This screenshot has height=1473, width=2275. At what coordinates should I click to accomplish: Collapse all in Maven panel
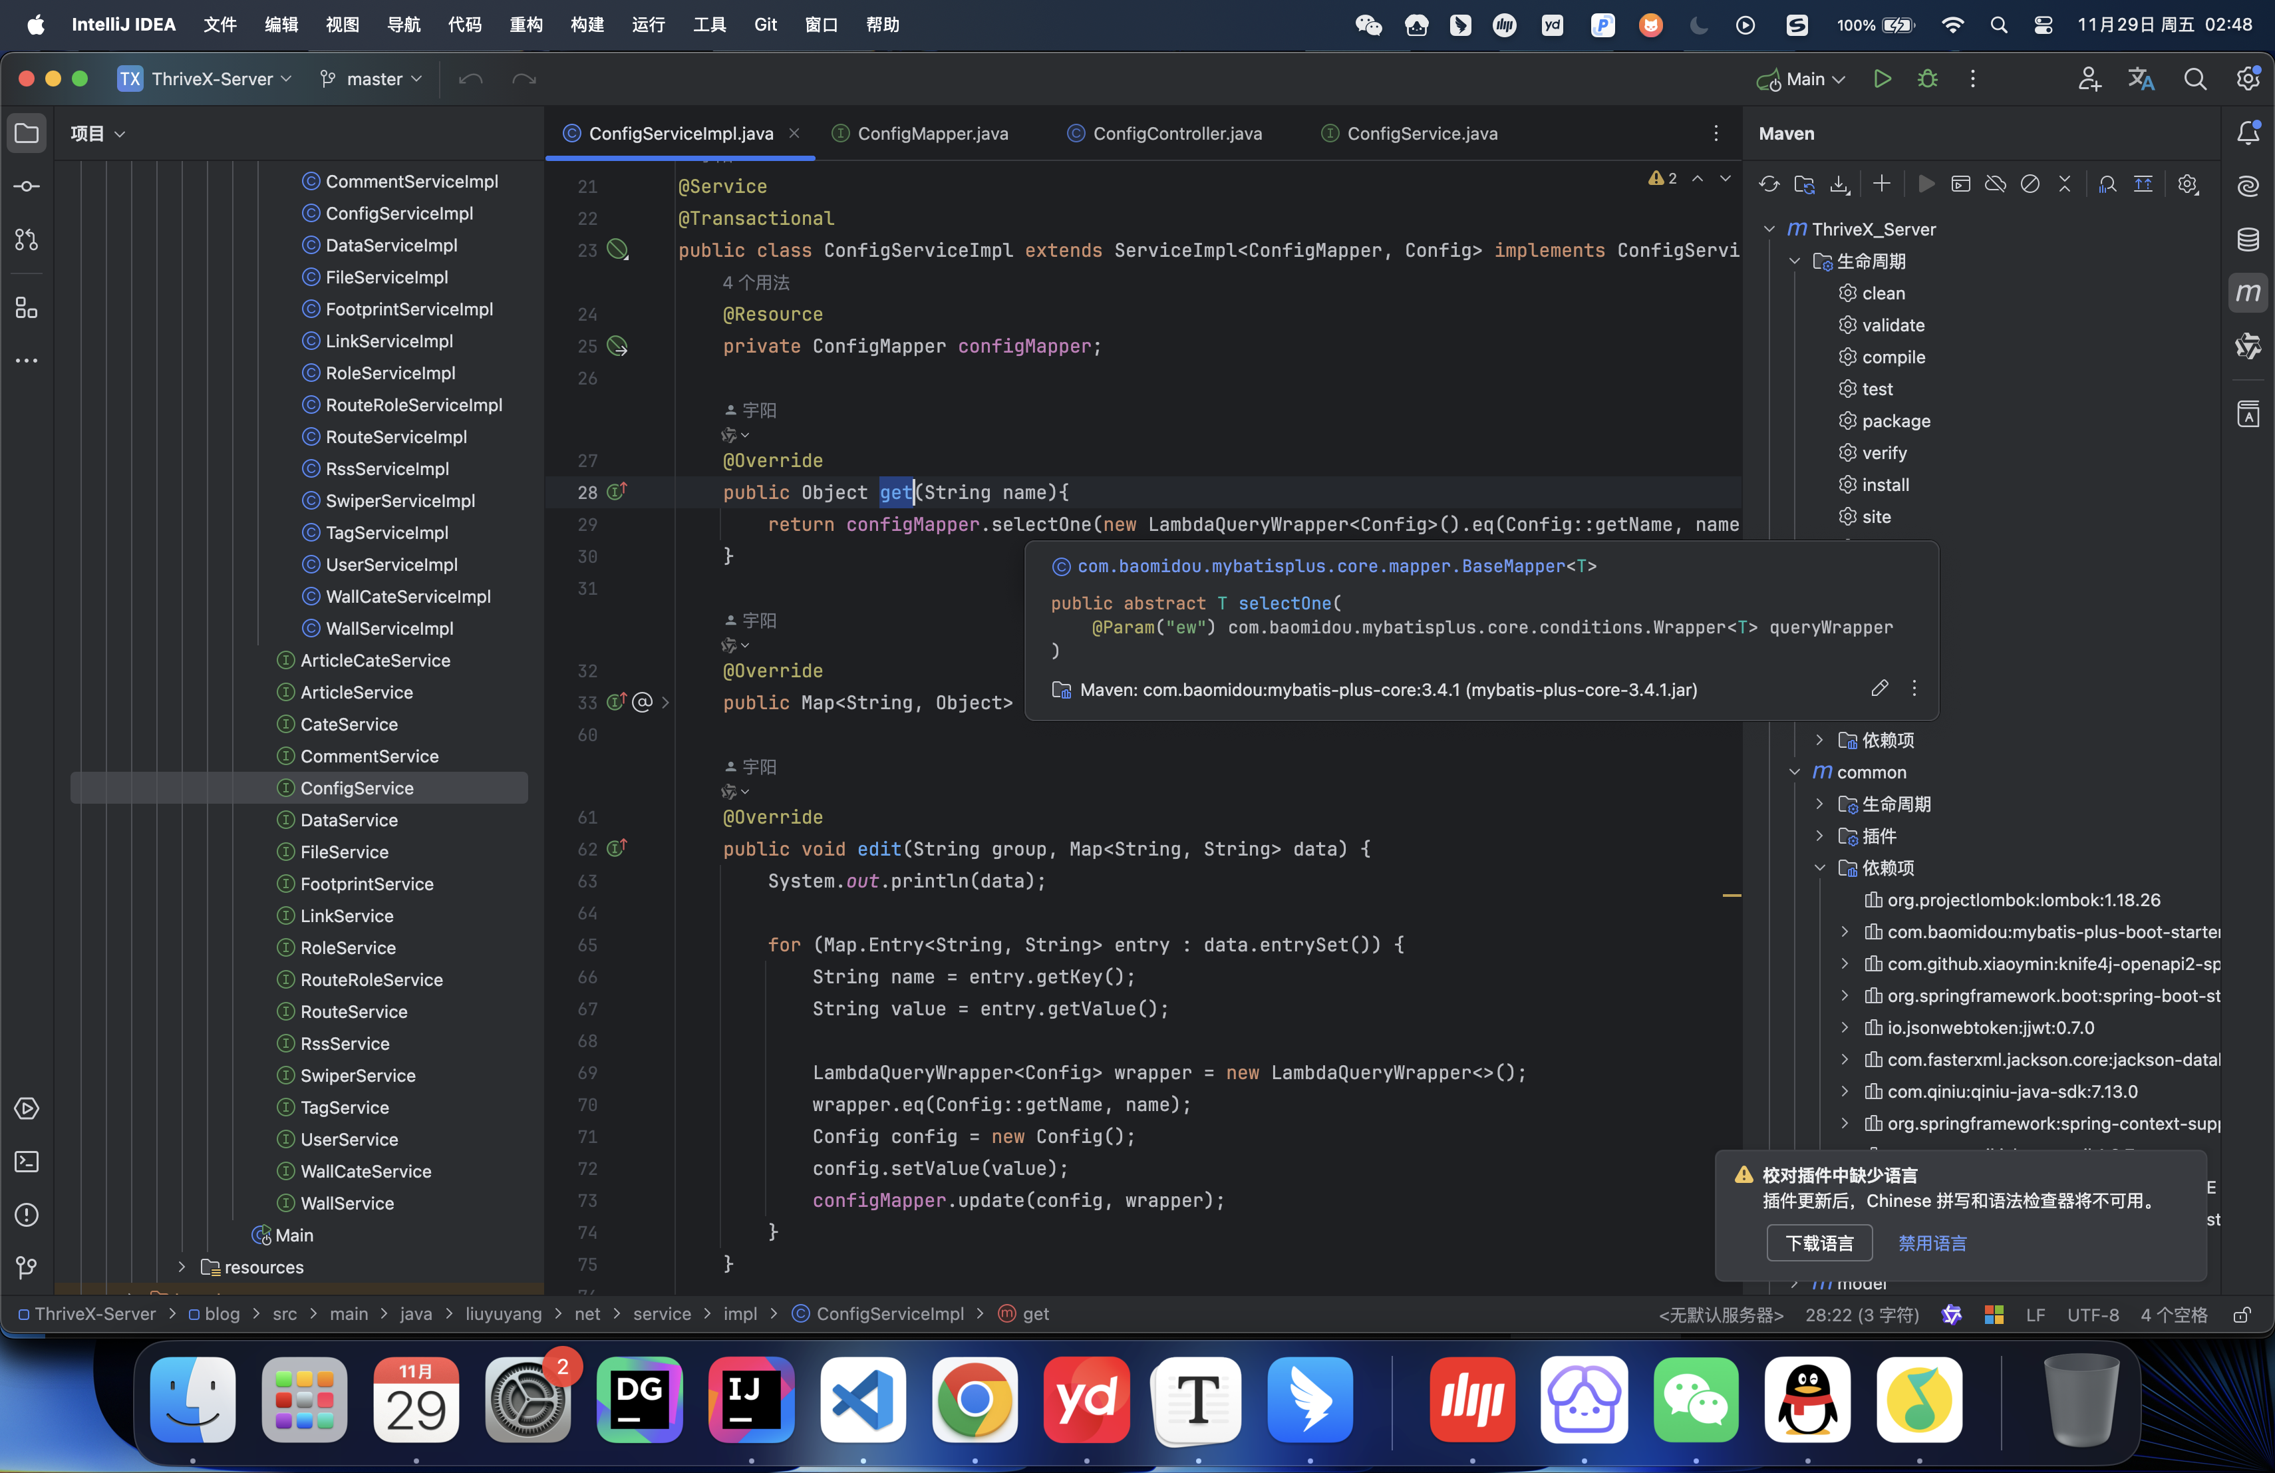coord(2065,184)
